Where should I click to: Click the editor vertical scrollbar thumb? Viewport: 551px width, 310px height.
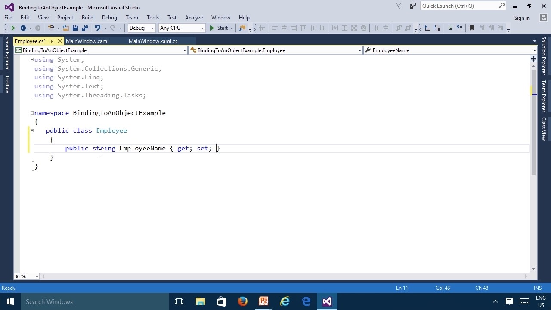pos(533,122)
